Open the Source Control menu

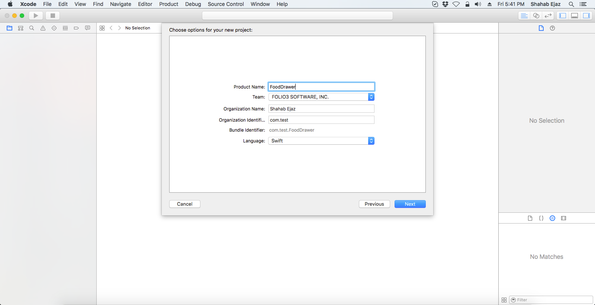pos(226,4)
